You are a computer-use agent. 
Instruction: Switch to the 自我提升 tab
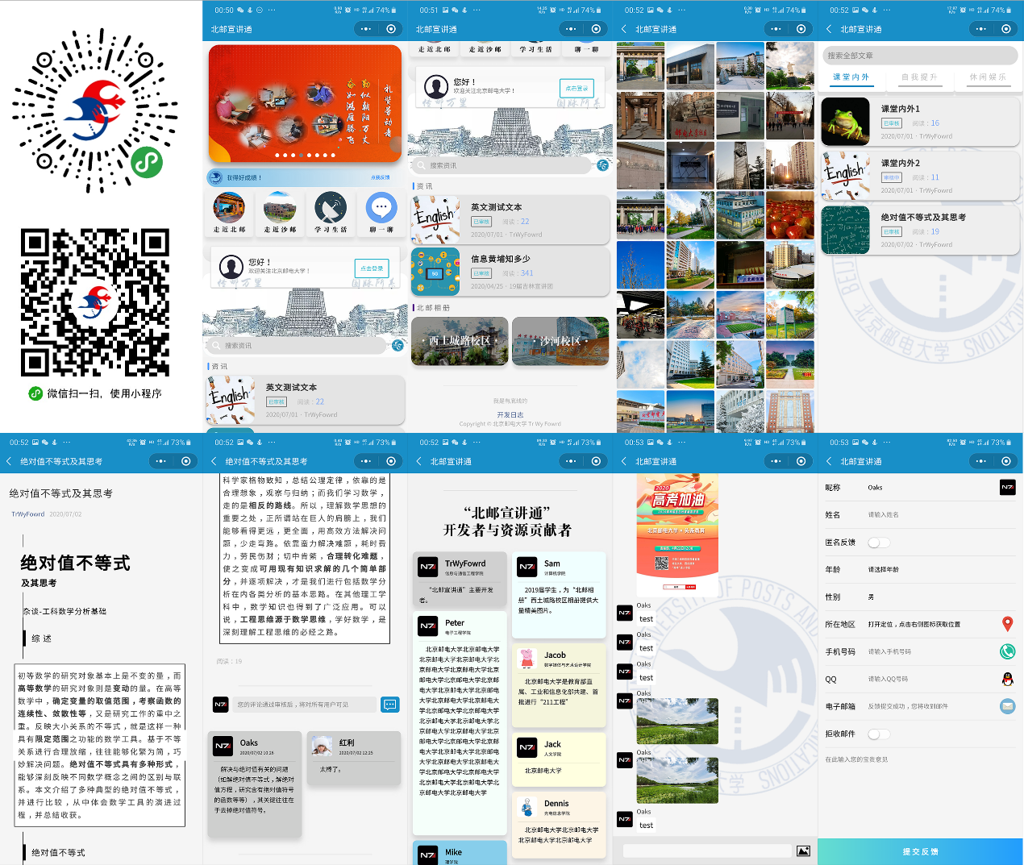click(x=919, y=77)
